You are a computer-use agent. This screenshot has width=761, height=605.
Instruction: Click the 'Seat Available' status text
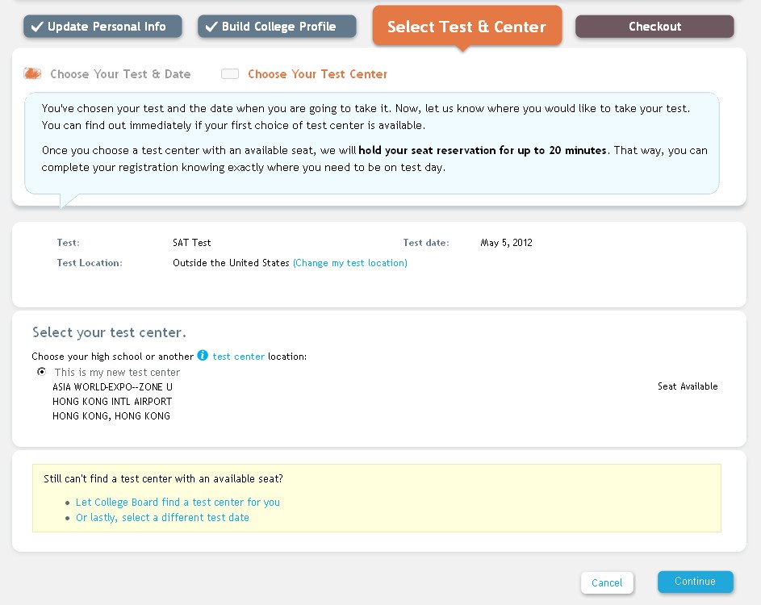(688, 386)
